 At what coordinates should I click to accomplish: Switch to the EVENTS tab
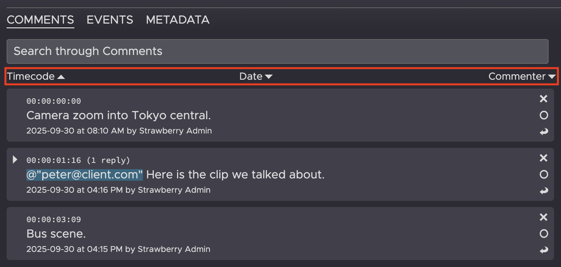110,20
